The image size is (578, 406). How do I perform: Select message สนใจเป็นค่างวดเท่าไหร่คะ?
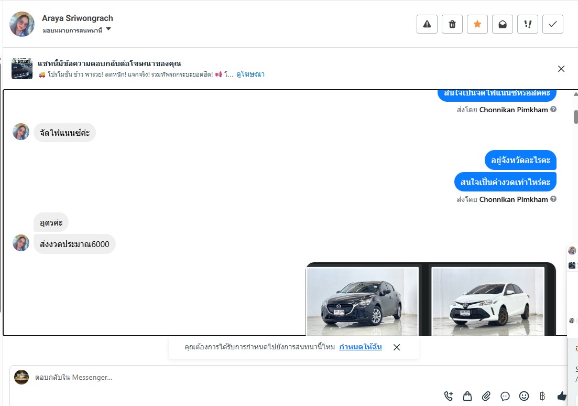505,181
